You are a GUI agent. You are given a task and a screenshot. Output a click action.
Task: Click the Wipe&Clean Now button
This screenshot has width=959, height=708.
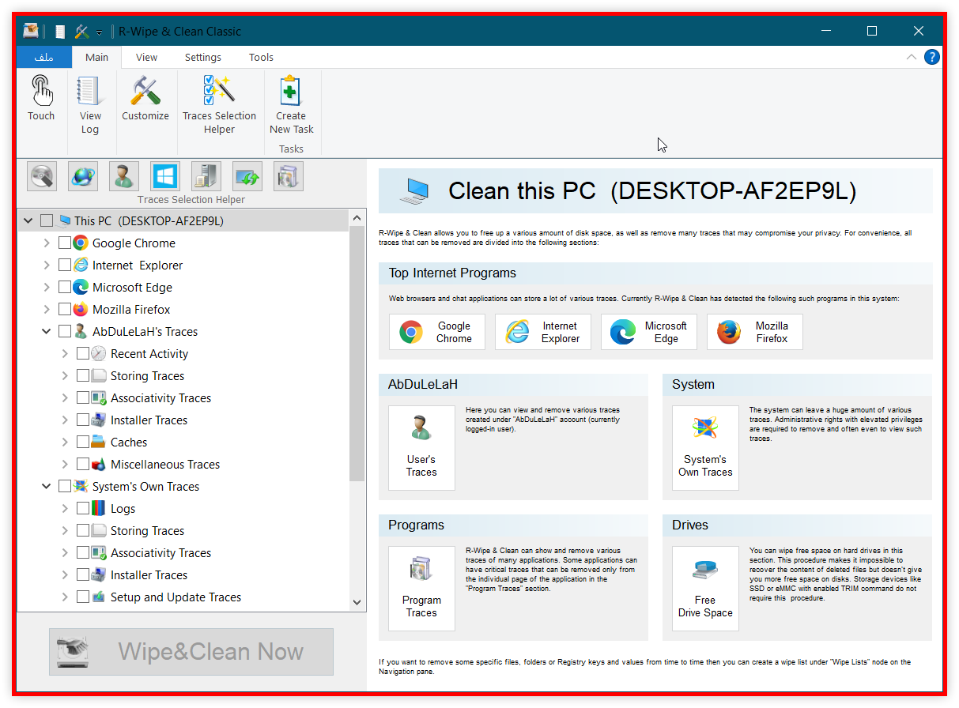(191, 652)
